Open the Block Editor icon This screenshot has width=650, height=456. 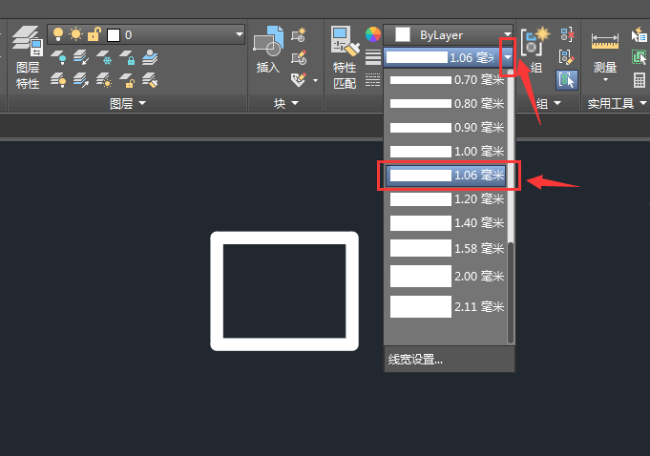299,57
